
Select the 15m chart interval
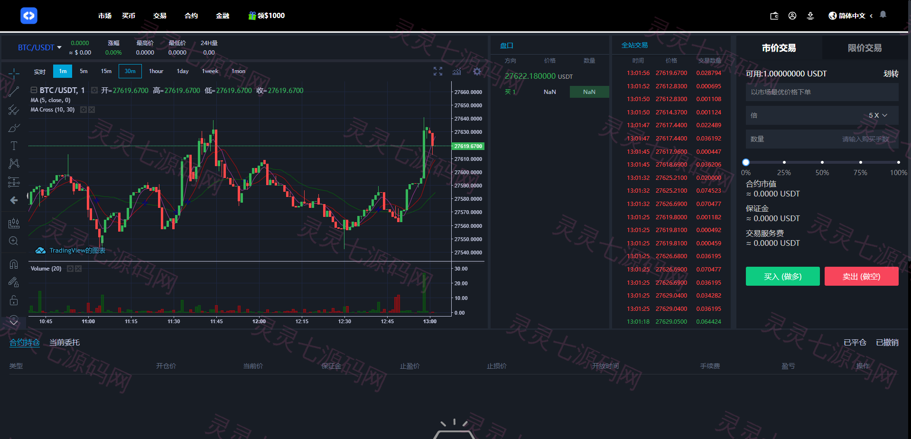pyautogui.click(x=106, y=71)
